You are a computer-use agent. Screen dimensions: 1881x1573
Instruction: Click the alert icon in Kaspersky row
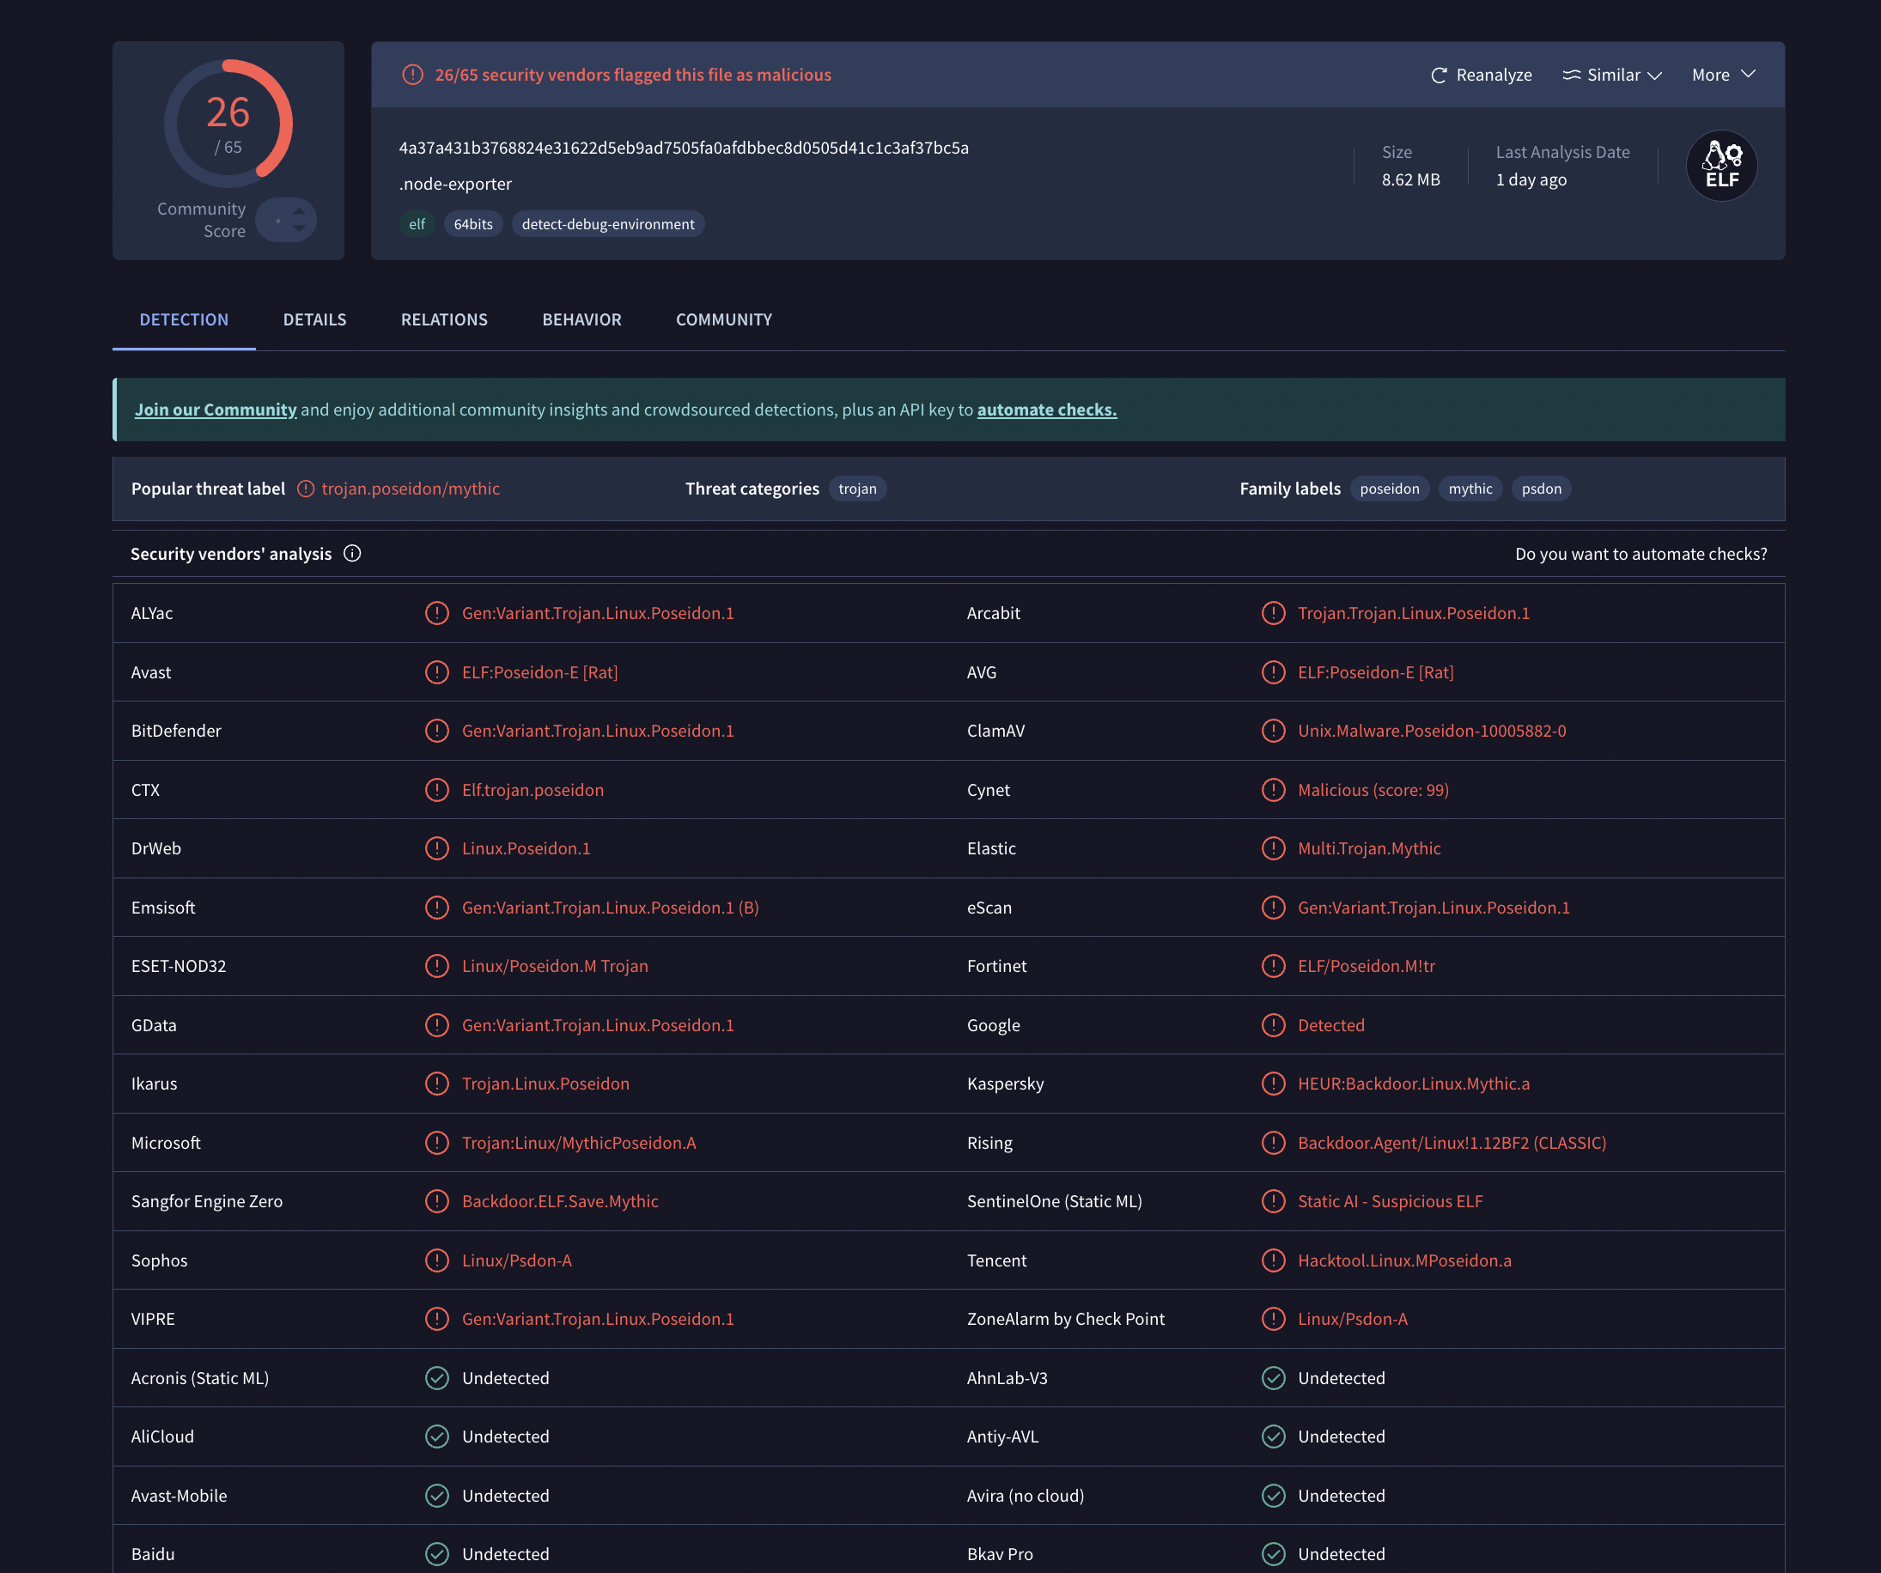(x=1273, y=1084)
